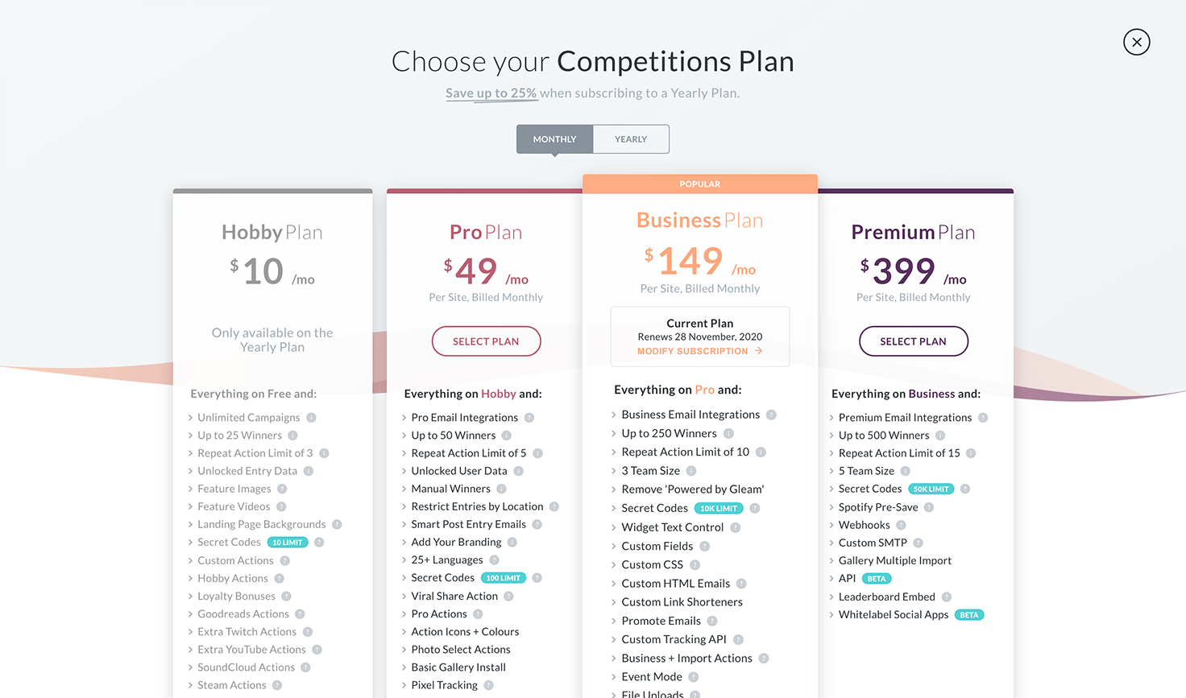Switch to the YEARLY billing tab
The image size is (1186, 698).
pos(631,138)
